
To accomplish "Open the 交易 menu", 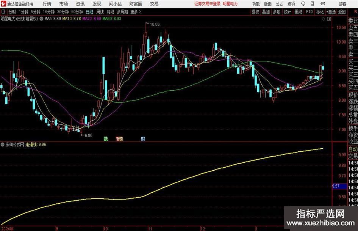I will coord(154,4).
